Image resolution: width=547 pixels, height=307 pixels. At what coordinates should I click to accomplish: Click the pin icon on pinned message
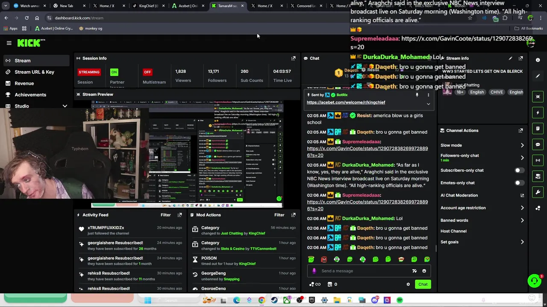tap(417, 95)
